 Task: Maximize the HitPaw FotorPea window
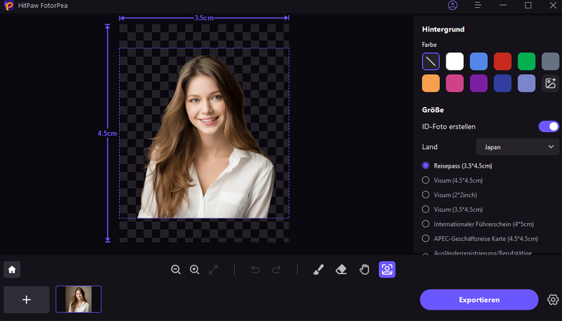click(528, 6)
